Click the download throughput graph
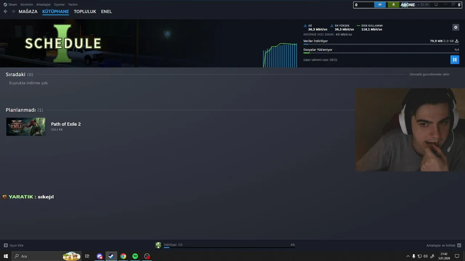465x261 pixels. click(280, 55)
